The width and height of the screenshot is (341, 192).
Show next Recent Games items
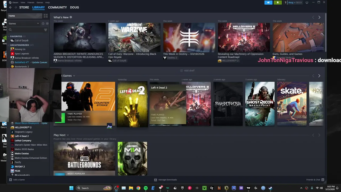click(x=319, y=76)
